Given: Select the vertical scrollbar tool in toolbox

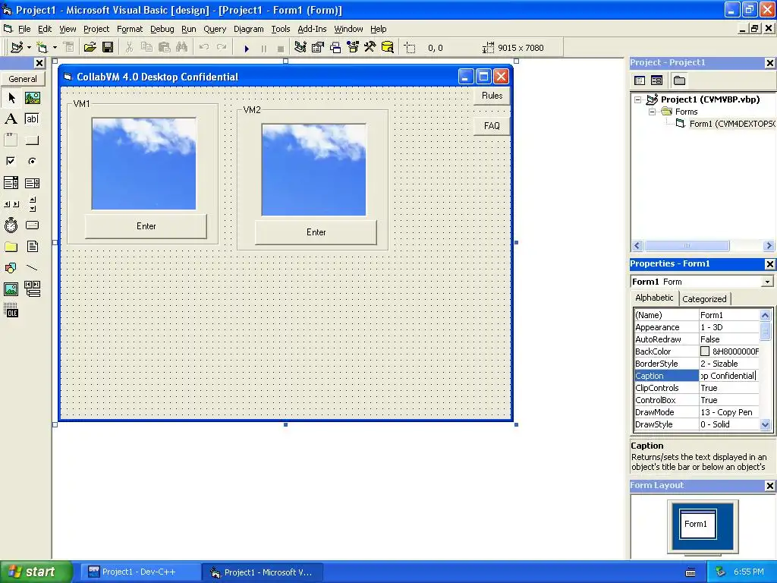Looking at the screenshot, I should (x=32, y=203).
